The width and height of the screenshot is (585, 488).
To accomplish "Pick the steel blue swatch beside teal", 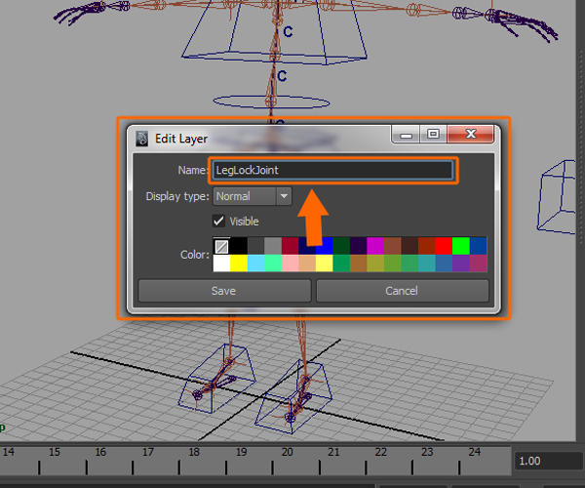I will coord(444,264).
